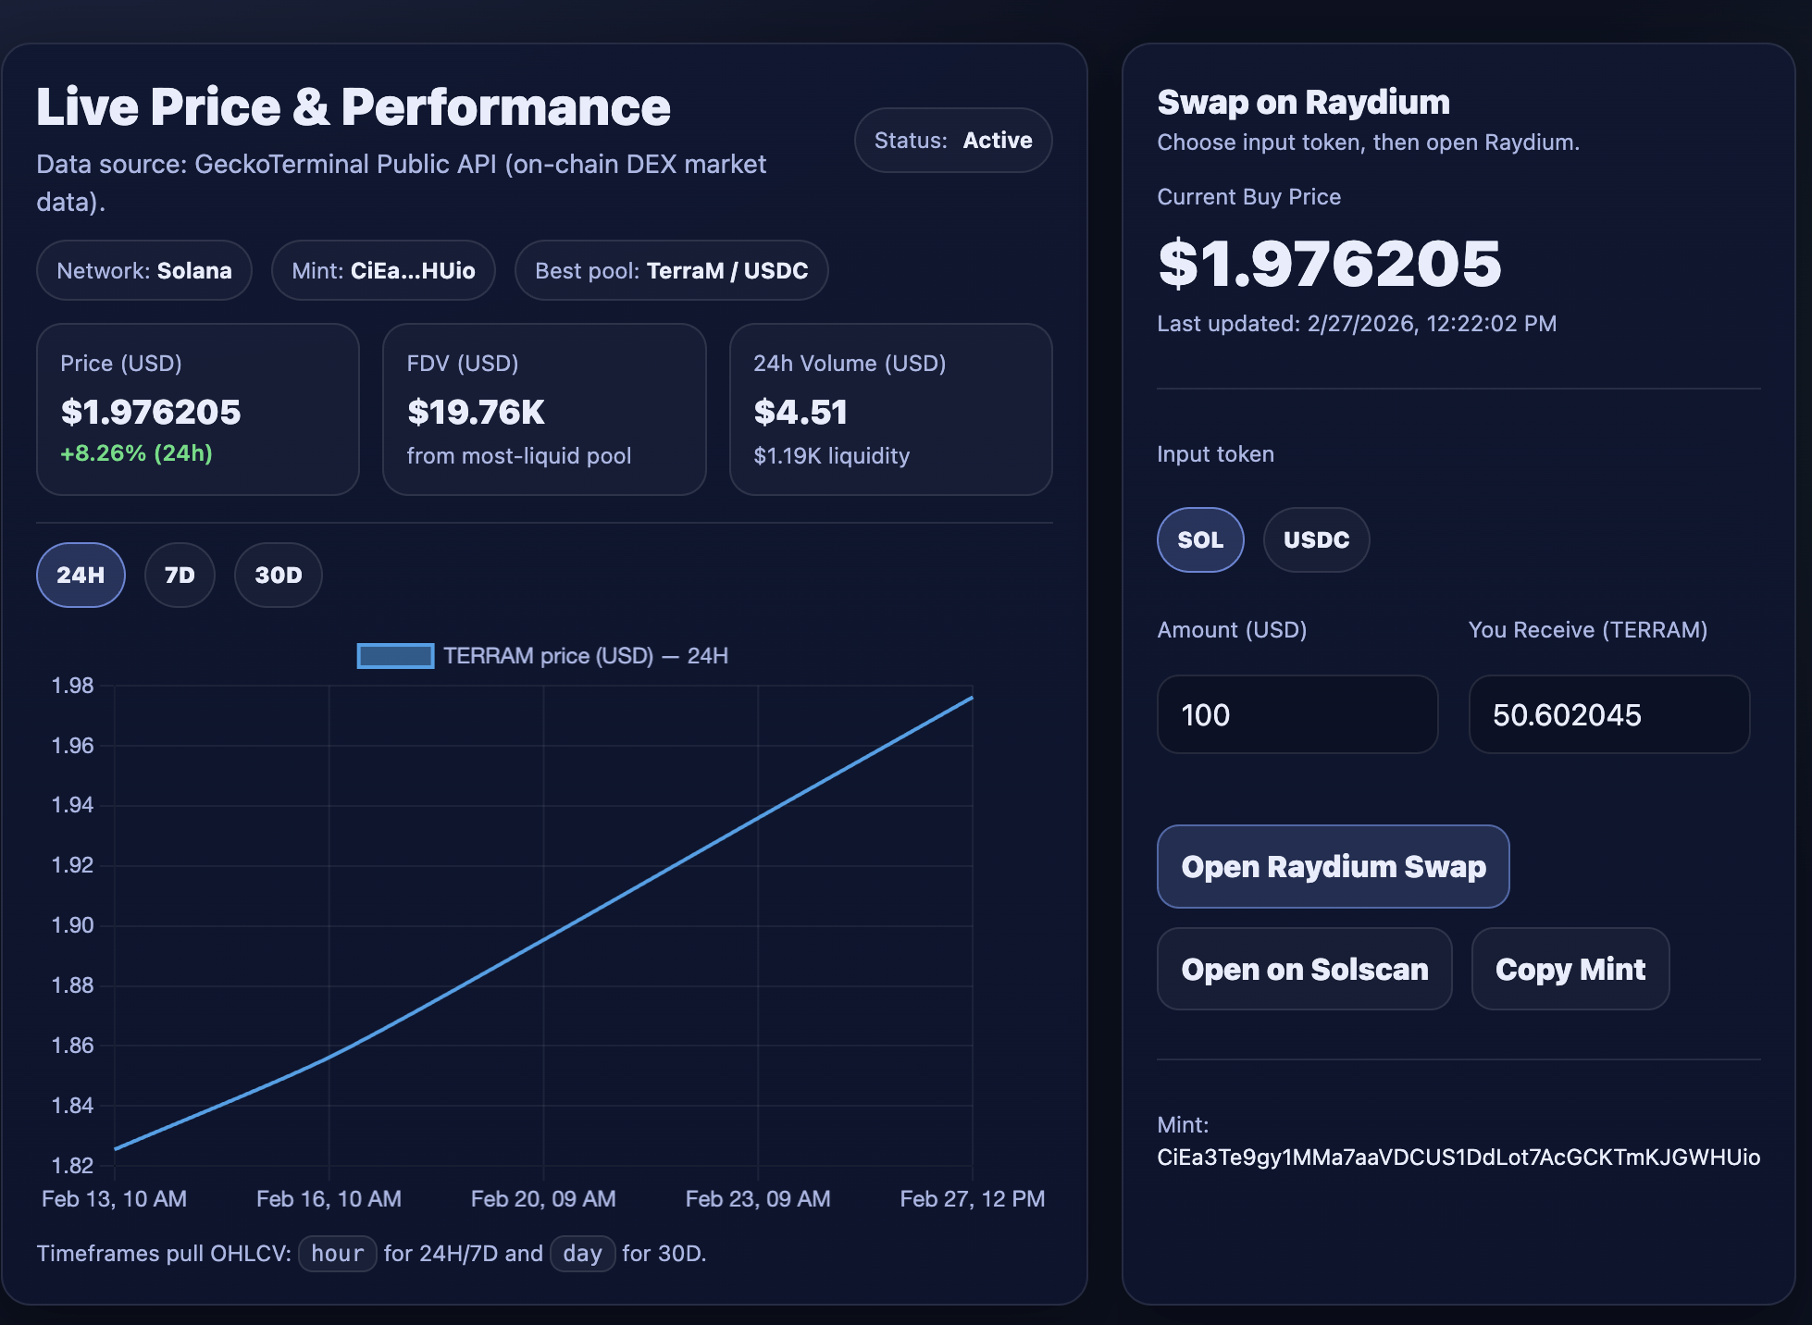Choose USDC as input token
Viewport: 1812px width, 1325px height.
1315,539
